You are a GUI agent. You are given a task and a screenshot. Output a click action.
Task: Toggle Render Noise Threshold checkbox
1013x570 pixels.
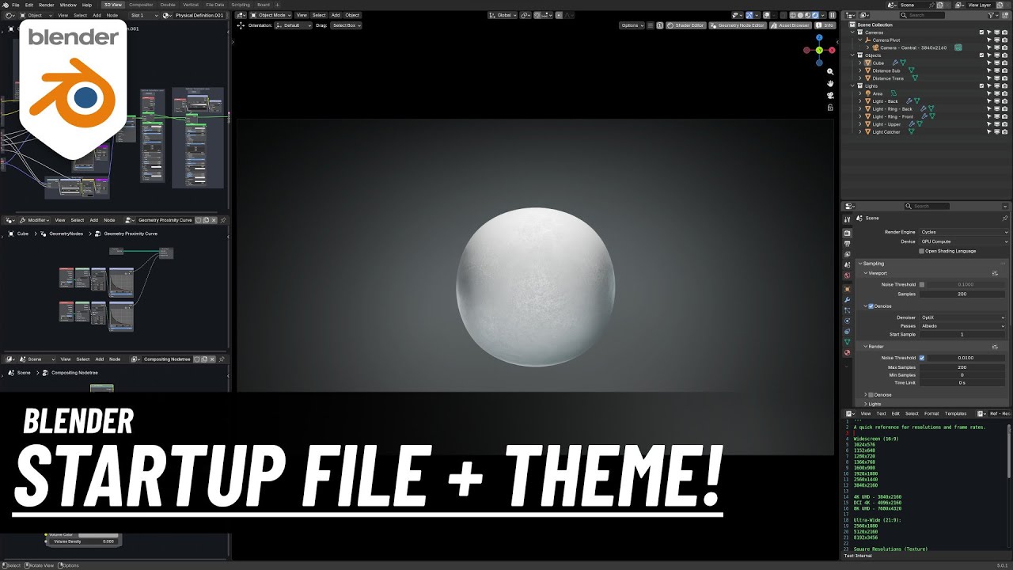click(922, 358)
